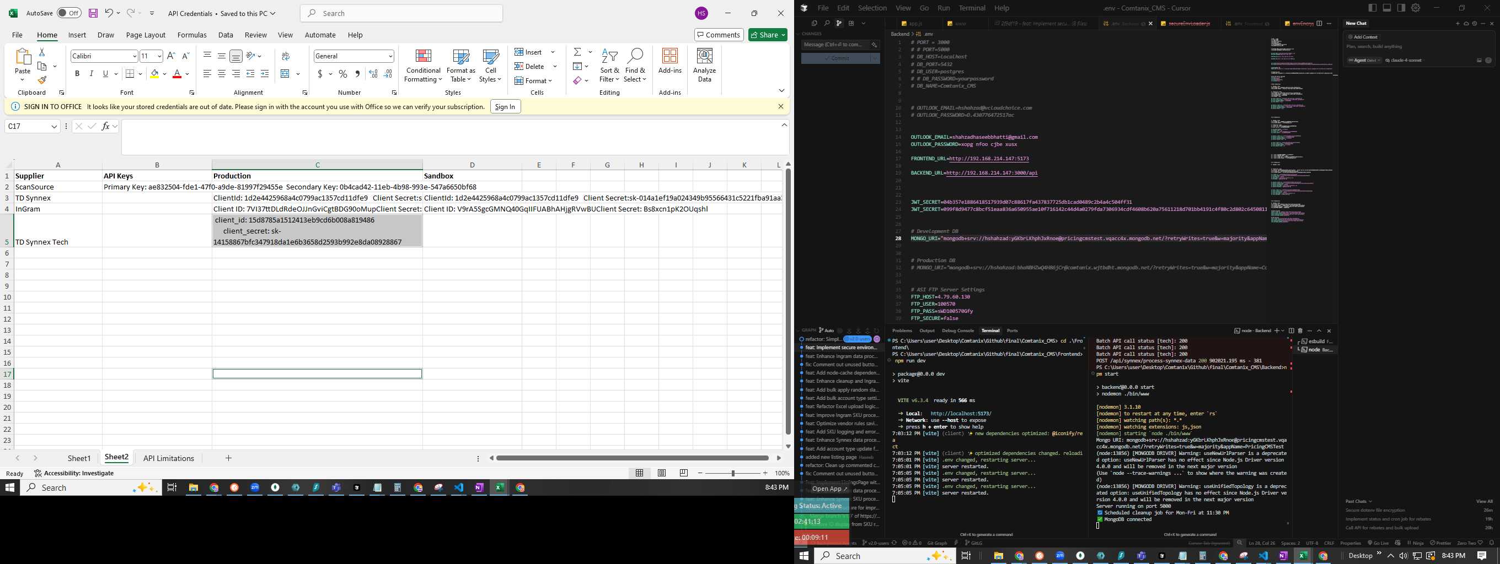Open the fill color dropdown arrow

pos(164,74)
